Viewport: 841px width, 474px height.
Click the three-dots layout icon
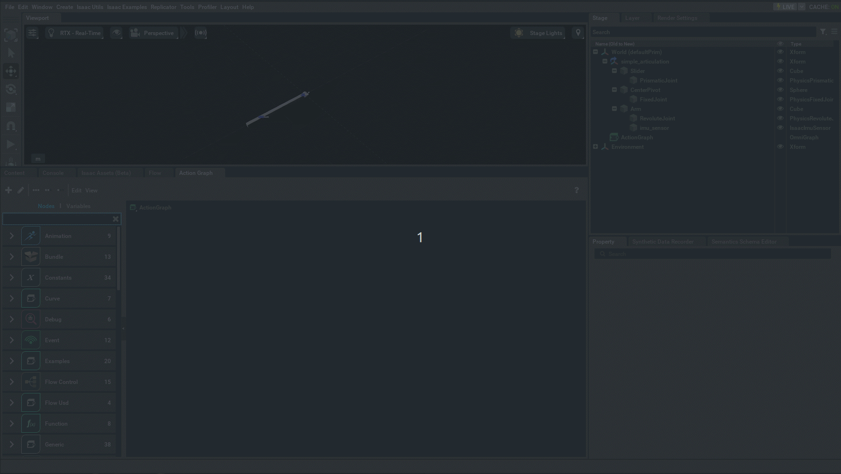pyautogui.click(x=36, y=190)
